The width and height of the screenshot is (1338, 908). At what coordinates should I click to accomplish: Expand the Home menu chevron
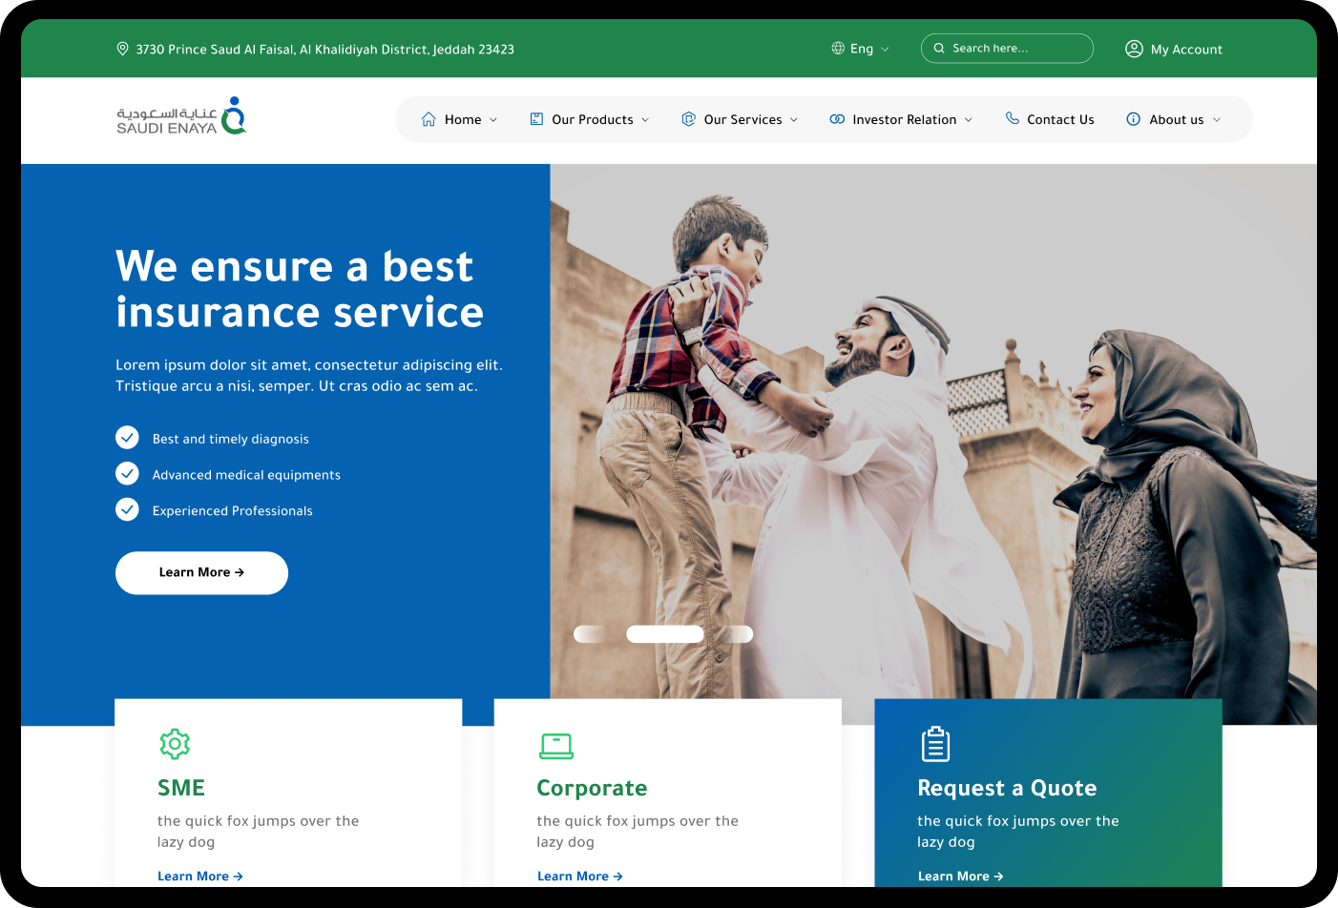493,120
